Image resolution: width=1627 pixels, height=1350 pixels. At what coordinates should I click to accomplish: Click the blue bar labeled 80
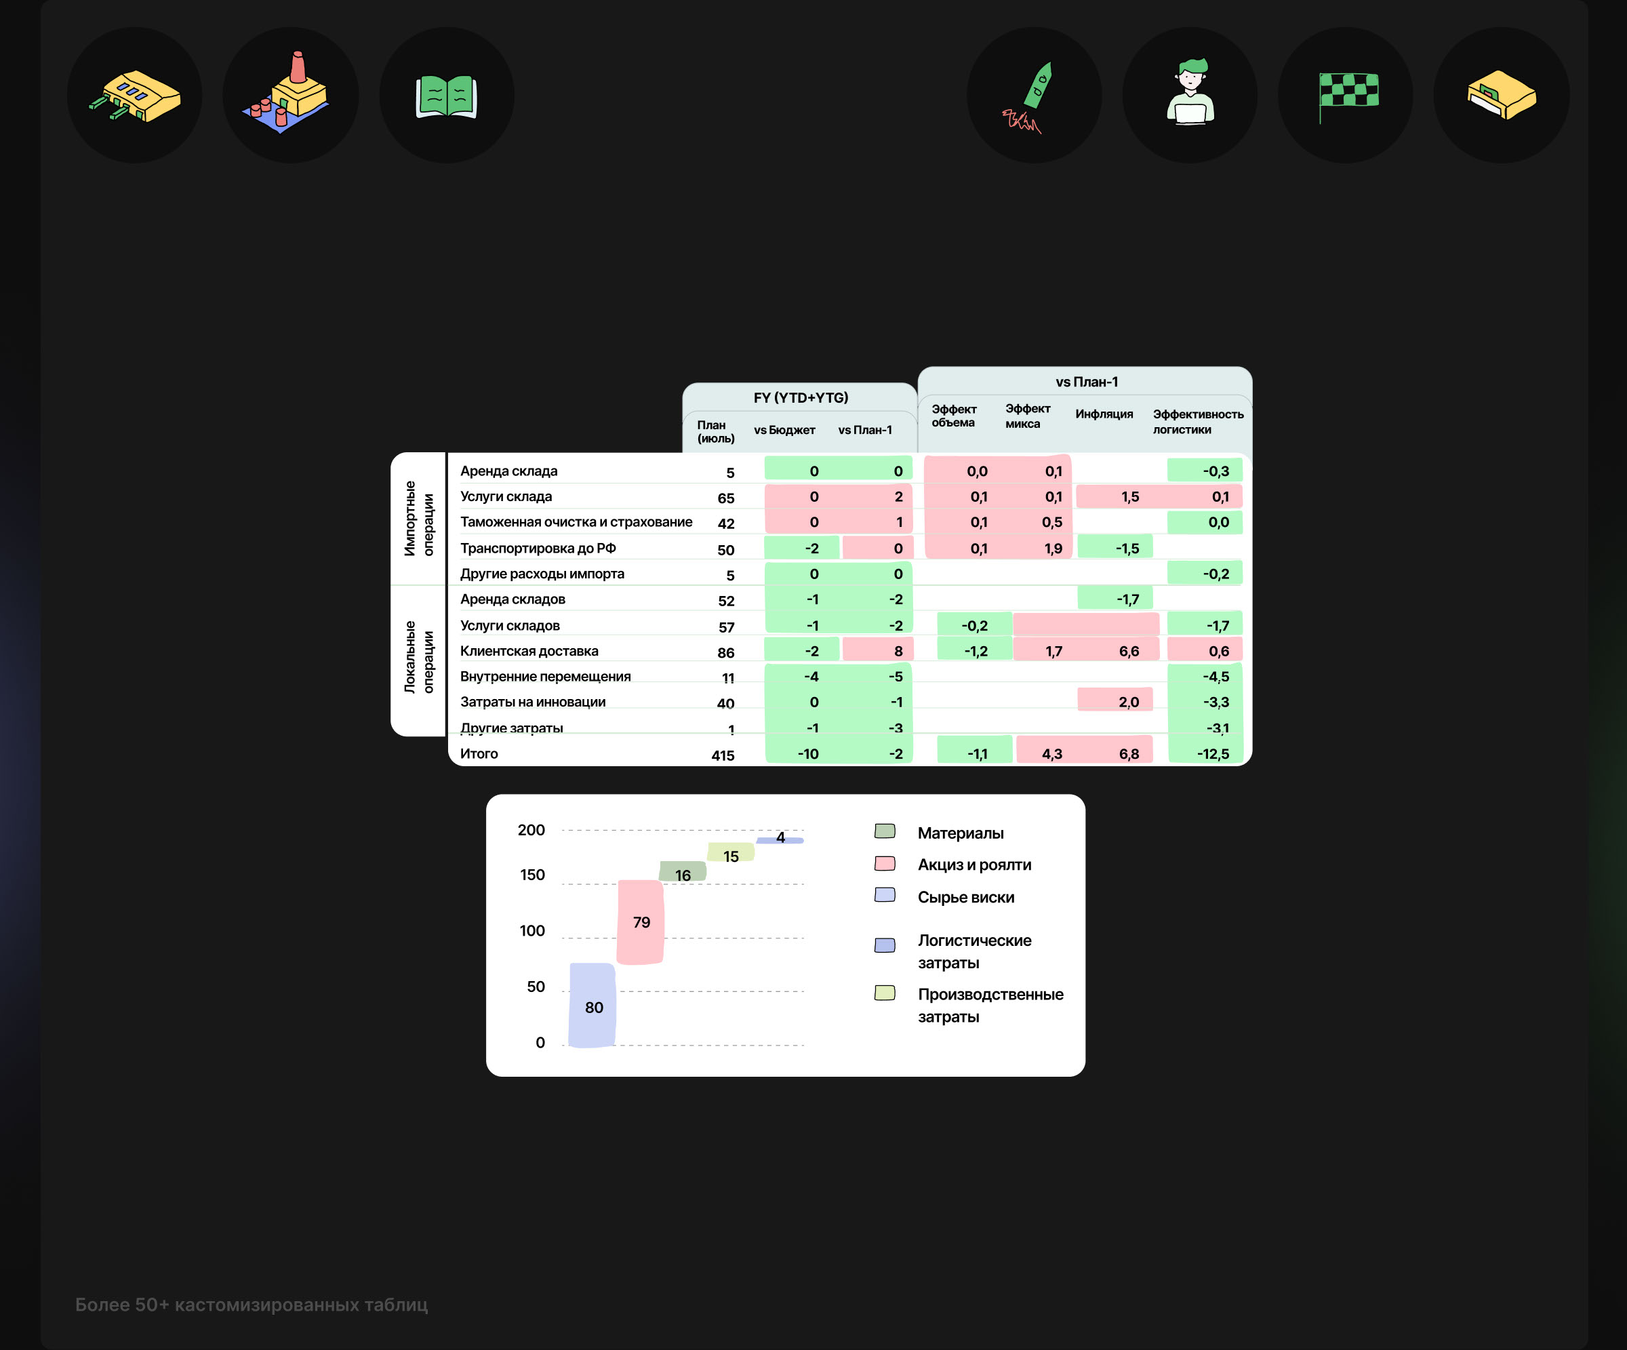592,1006
